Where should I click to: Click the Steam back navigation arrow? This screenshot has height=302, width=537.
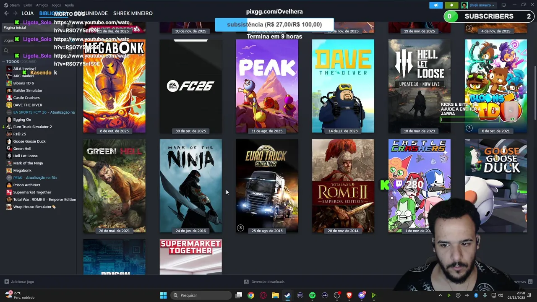[6, 13]
